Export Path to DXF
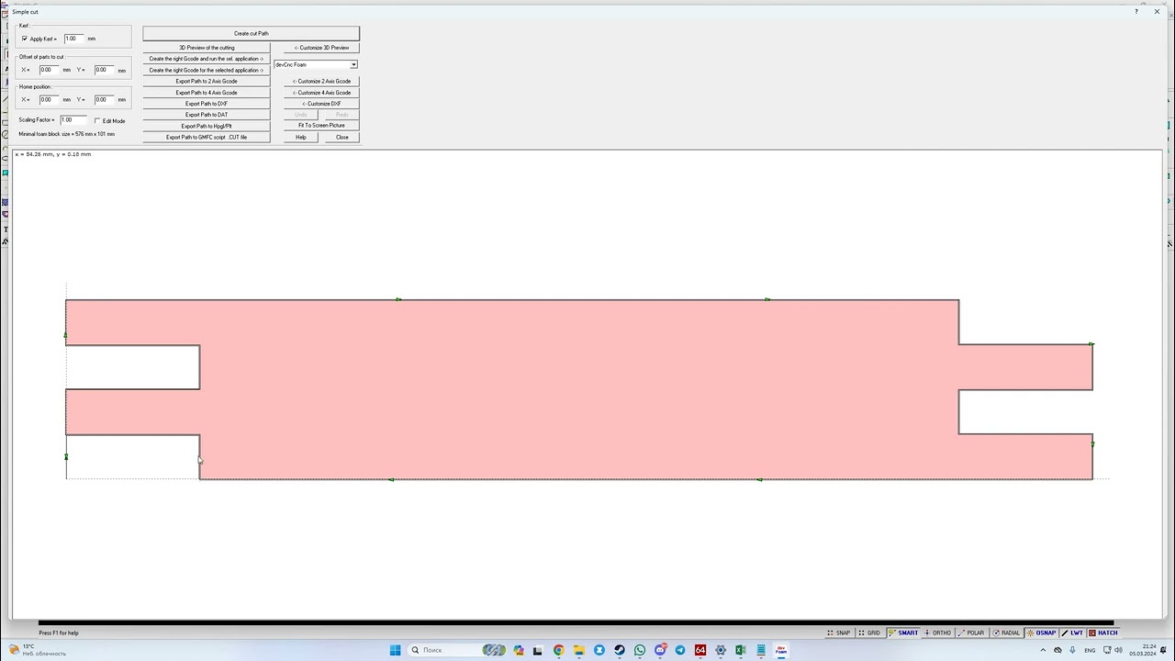1175x661 pixels. pos(207,104)
